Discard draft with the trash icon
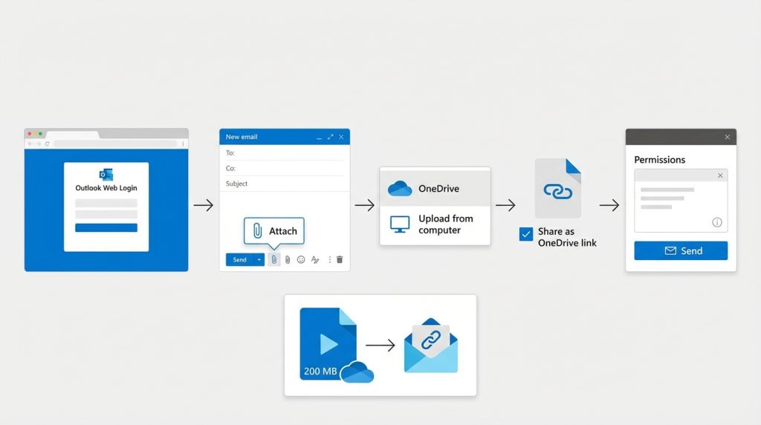This screenshot has width=761, height=425. (340, 259)
